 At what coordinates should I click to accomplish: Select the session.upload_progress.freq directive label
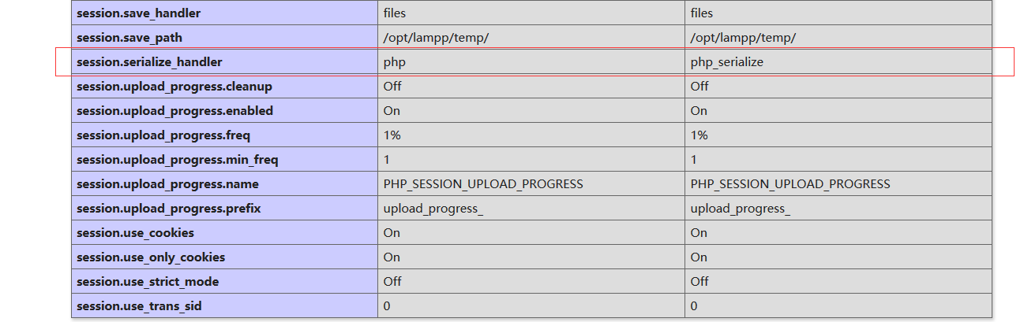(x=163, y=135)
